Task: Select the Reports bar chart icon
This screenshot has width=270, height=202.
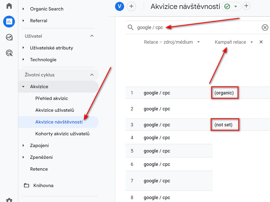Action: click(x=9, y=21)
